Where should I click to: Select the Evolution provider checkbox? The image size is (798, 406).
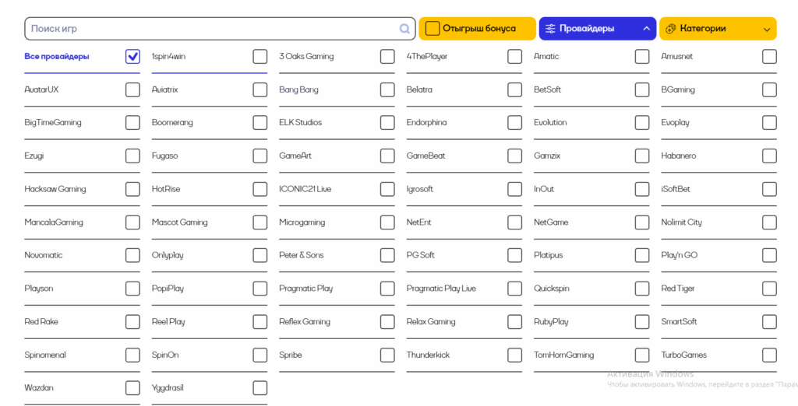[642, 123]
